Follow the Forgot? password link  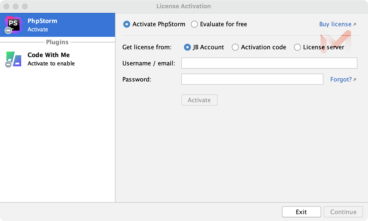pyautogui.click(x=341, y=79)
